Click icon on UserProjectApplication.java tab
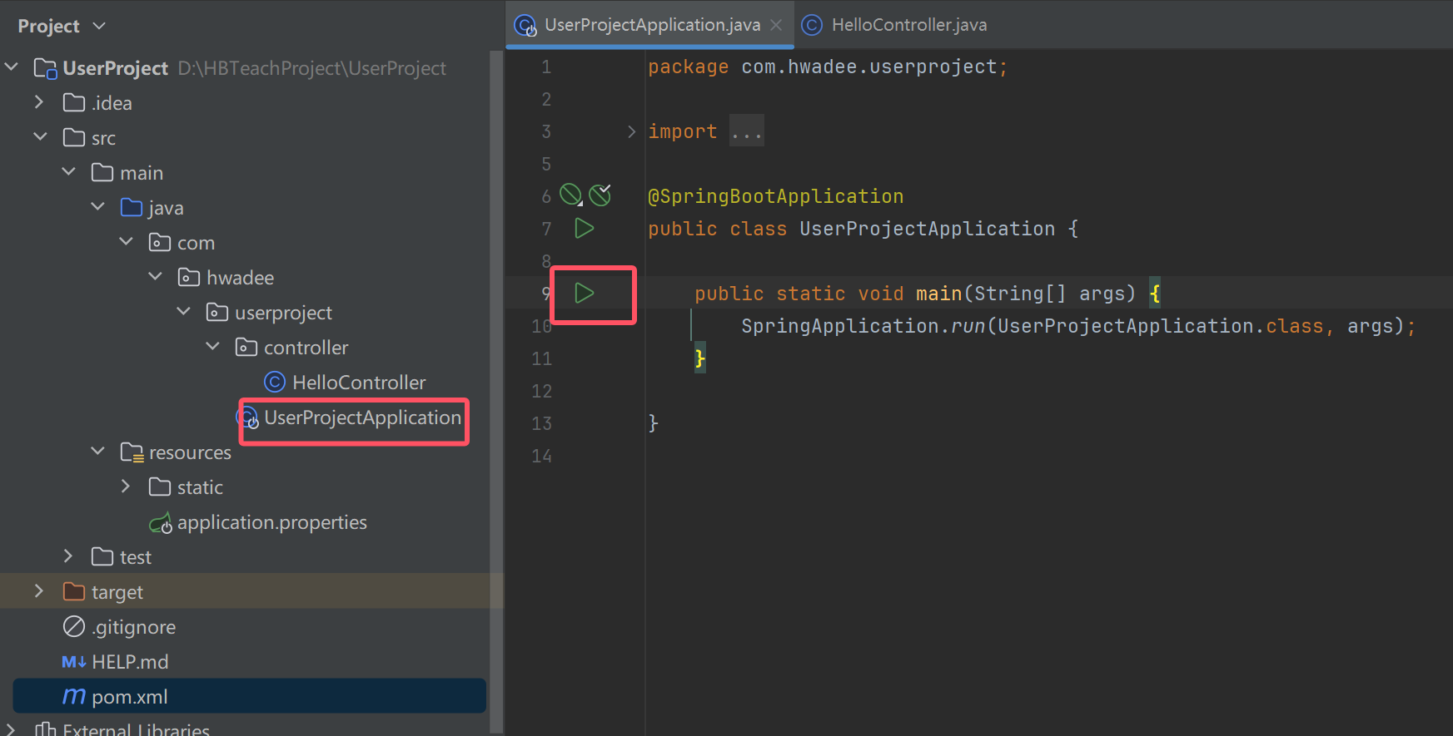Viewport: 1453px width, 736px height. tap(525, 25)
